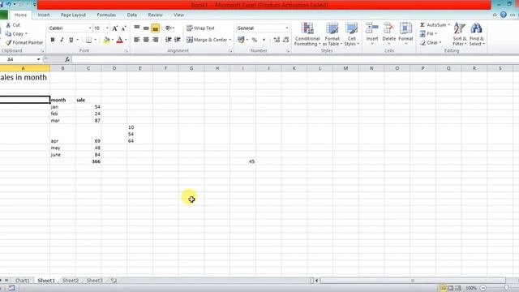Expand the Name Box dropdown arrow
This screenshot has height=292, width=519.
[x=38, y=59]
